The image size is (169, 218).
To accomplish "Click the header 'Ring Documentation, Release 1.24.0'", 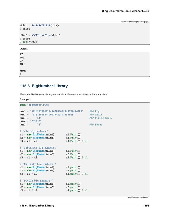I will (x=125, y=11).
